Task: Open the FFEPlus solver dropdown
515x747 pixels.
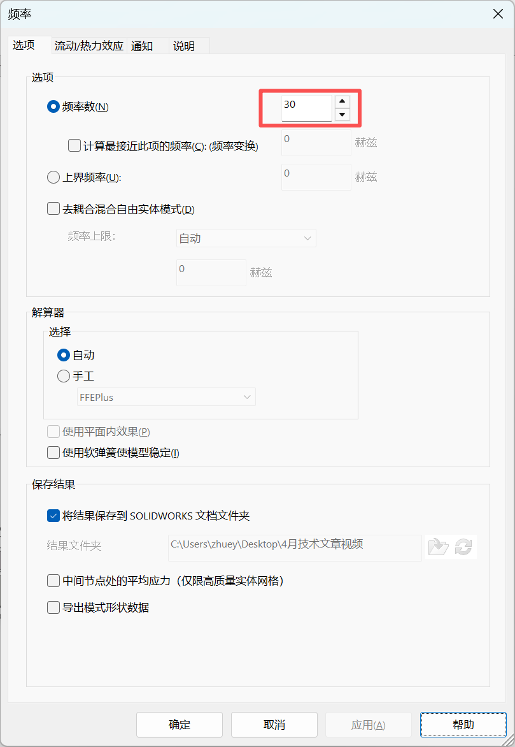Action: point(166,397)
